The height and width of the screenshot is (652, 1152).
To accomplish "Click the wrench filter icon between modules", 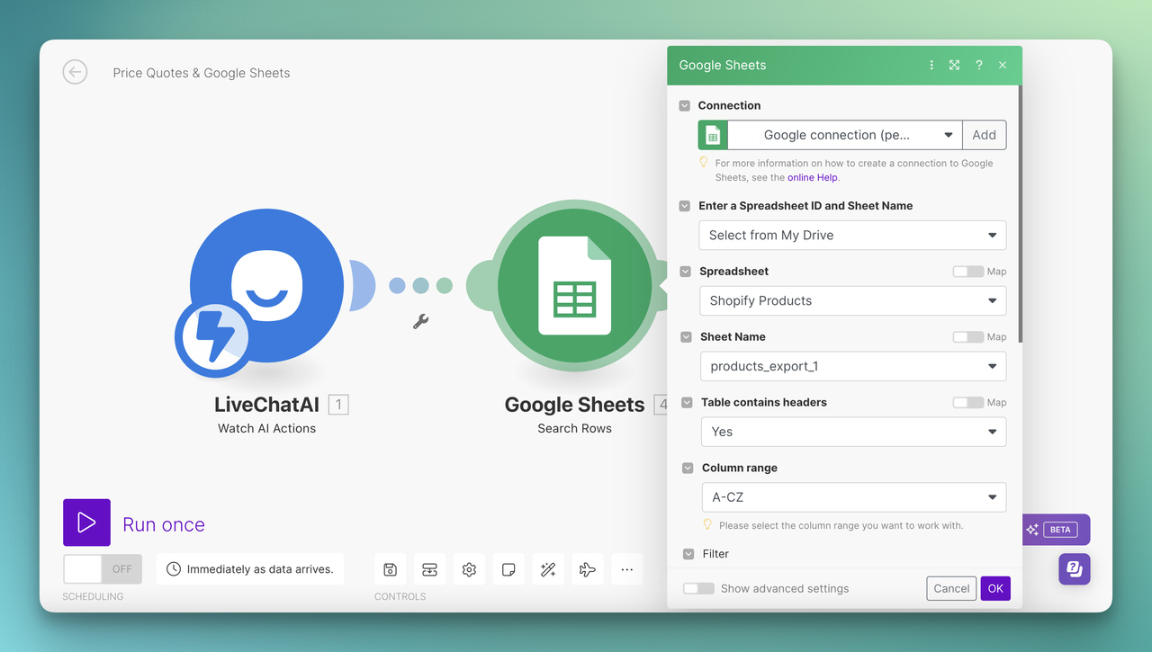I will [420, 321].
